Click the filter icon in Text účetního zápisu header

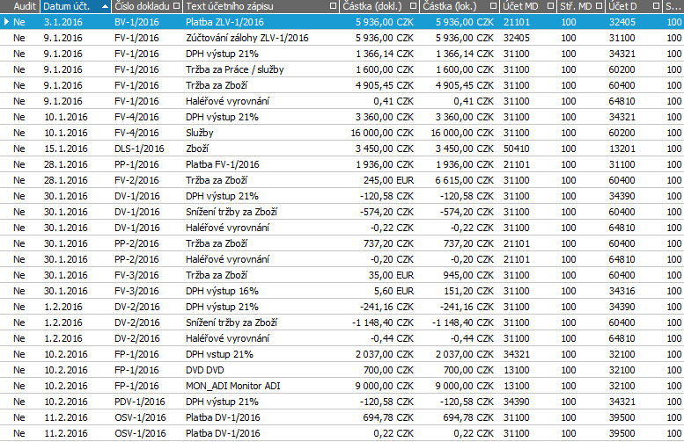(x=332, y=7)
